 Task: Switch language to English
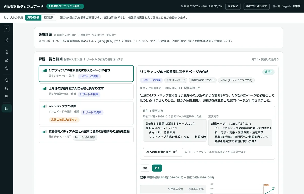pyautogui.click(x=286, y=6)
